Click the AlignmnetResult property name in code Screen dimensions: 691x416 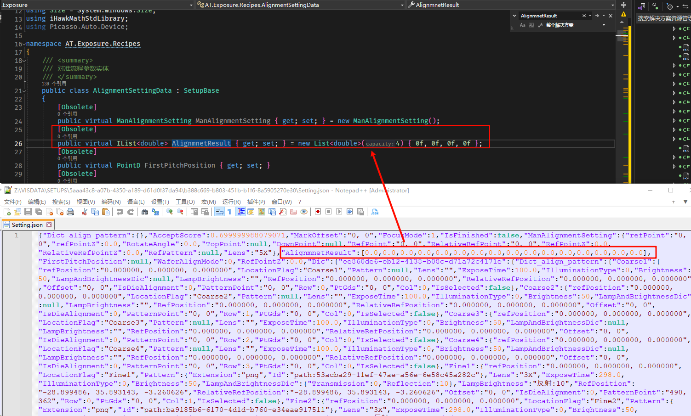(201, 143)
